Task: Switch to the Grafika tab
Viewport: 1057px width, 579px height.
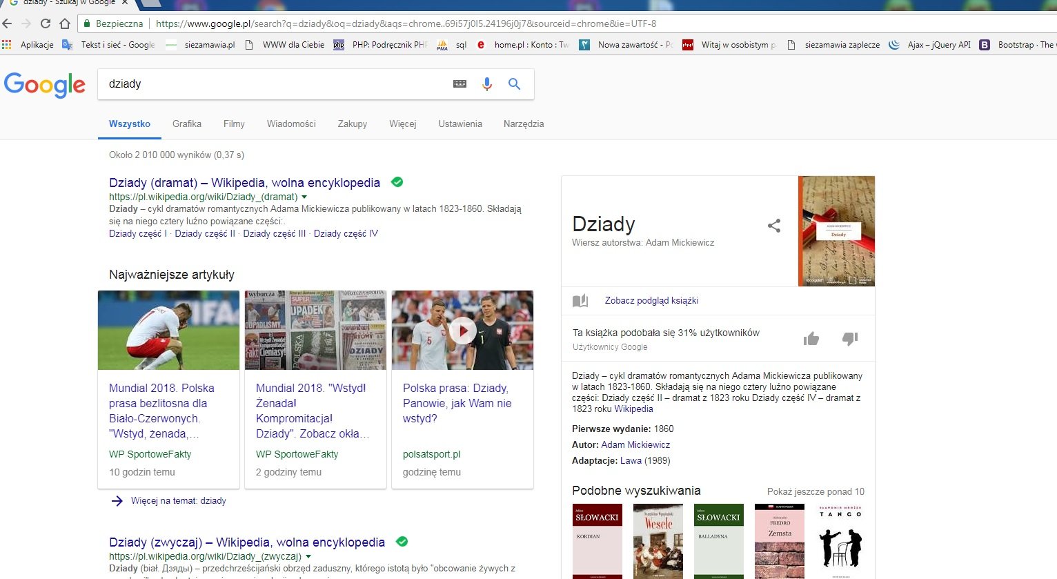Action: [187, 124]
